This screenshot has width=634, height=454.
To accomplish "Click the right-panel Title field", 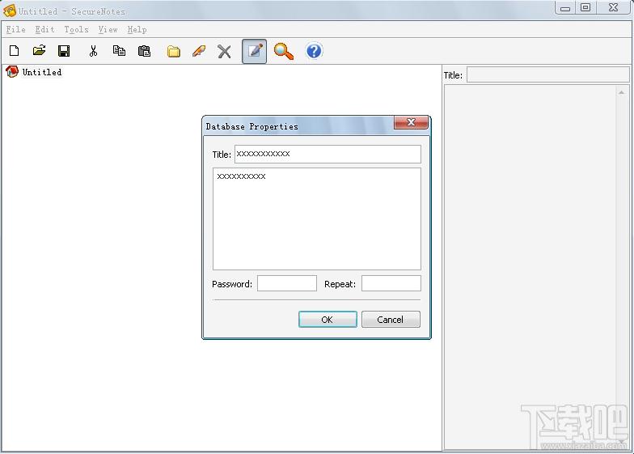I will click(548, 75).
